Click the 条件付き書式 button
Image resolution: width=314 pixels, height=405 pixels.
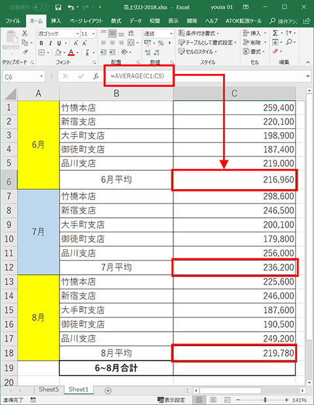tap(199, 33)
